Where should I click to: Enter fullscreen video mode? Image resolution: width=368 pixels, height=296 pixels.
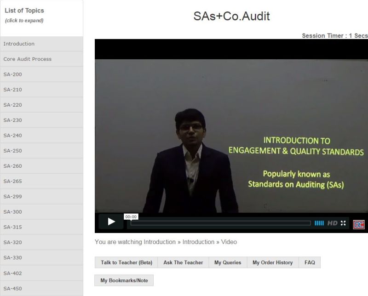[343, 223]
